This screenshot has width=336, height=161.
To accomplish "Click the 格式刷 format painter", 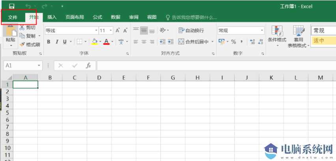I will [x=30, y=44].
